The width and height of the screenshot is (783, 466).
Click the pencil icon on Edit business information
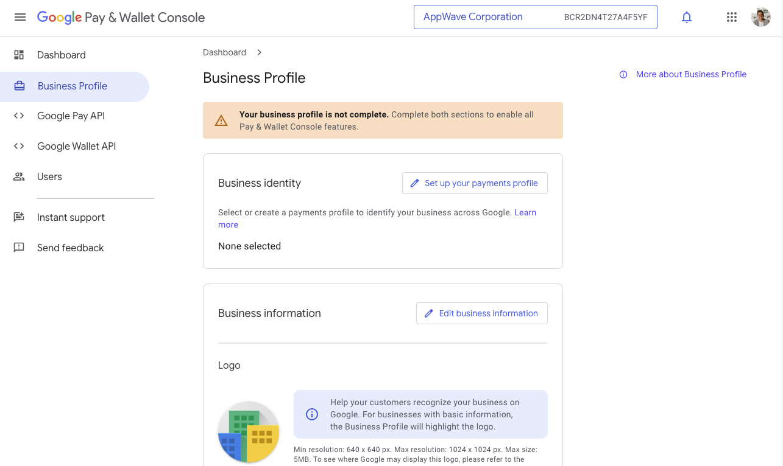(x=429, y=313)
